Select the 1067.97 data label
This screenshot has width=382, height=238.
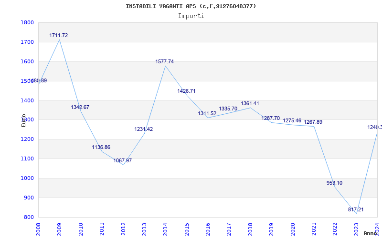tap(123, 160)
